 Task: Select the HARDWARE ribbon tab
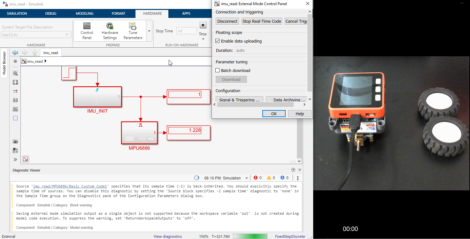point(152,13)
